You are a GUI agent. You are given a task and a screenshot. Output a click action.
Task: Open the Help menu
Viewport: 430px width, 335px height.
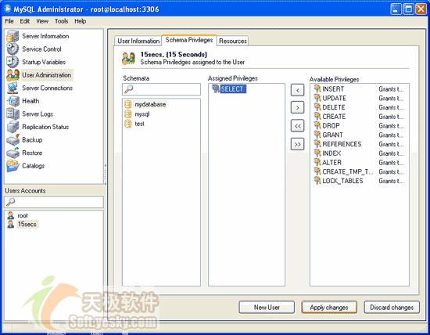pos(80,21)
